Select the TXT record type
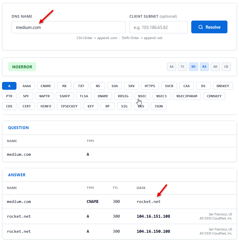This screenshot has height=242, width=239. click(x=81, y=86)
